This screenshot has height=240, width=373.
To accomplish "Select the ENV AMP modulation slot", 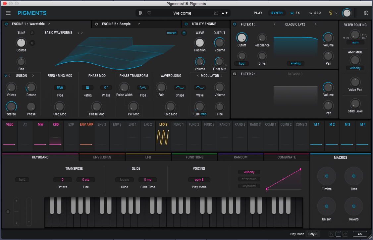I will (86, 136).
